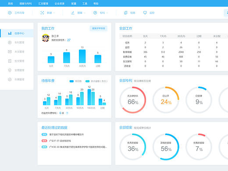Open the 工作向导 compass icon in toolbar
The height and width of the screenshot is (171, 228).
10,13
